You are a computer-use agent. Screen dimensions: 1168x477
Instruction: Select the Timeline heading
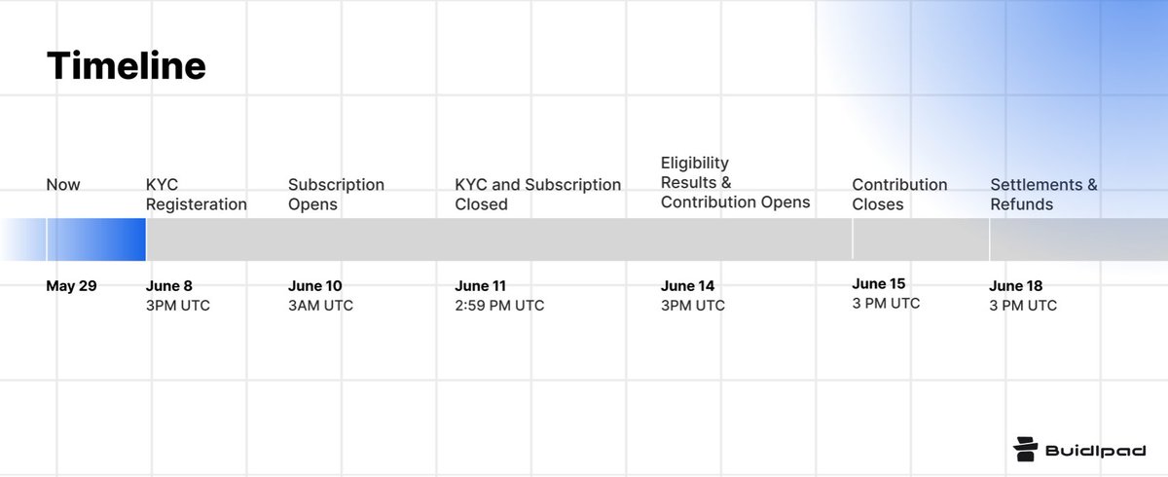click(127, 66)
